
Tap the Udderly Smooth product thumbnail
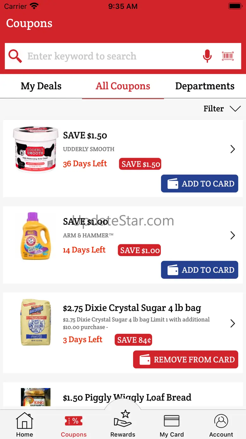coord(36,149)
